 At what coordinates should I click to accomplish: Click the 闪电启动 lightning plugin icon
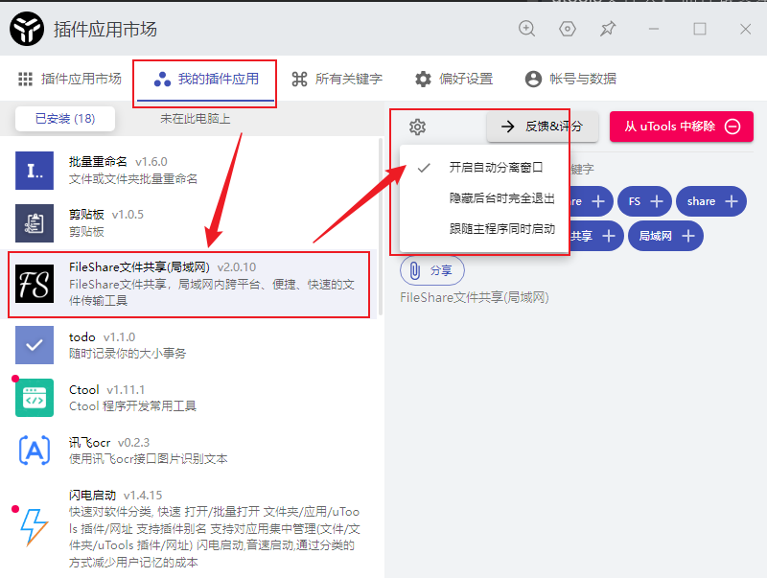point(35,527)
